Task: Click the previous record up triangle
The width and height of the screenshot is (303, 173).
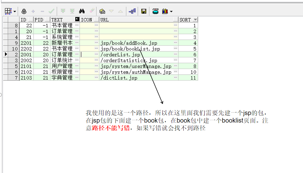Action: (120, 11)
